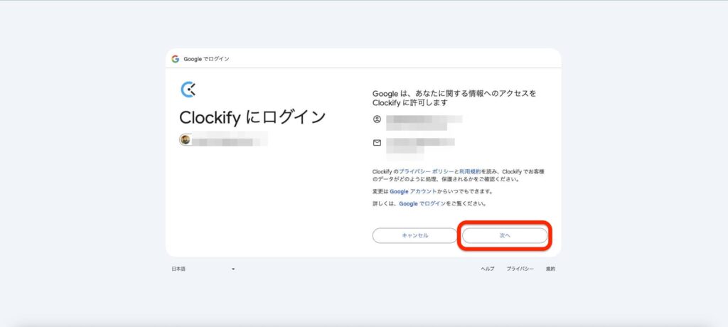Open the 利用規約 link
This screenshot has width=728, height=327.
tap(470, 171)
